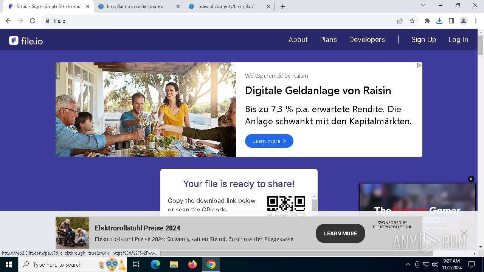
Task: Close the file.io tab
Action: 88,6
